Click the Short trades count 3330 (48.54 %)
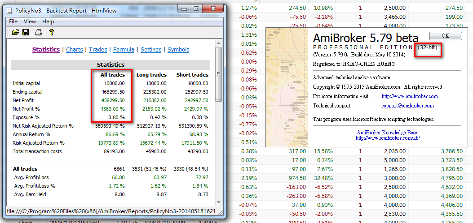Viewport: 473px width, 223px height. coord(191,169)
